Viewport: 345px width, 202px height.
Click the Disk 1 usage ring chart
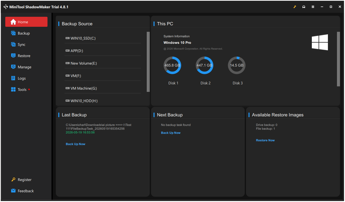point(172,65)
